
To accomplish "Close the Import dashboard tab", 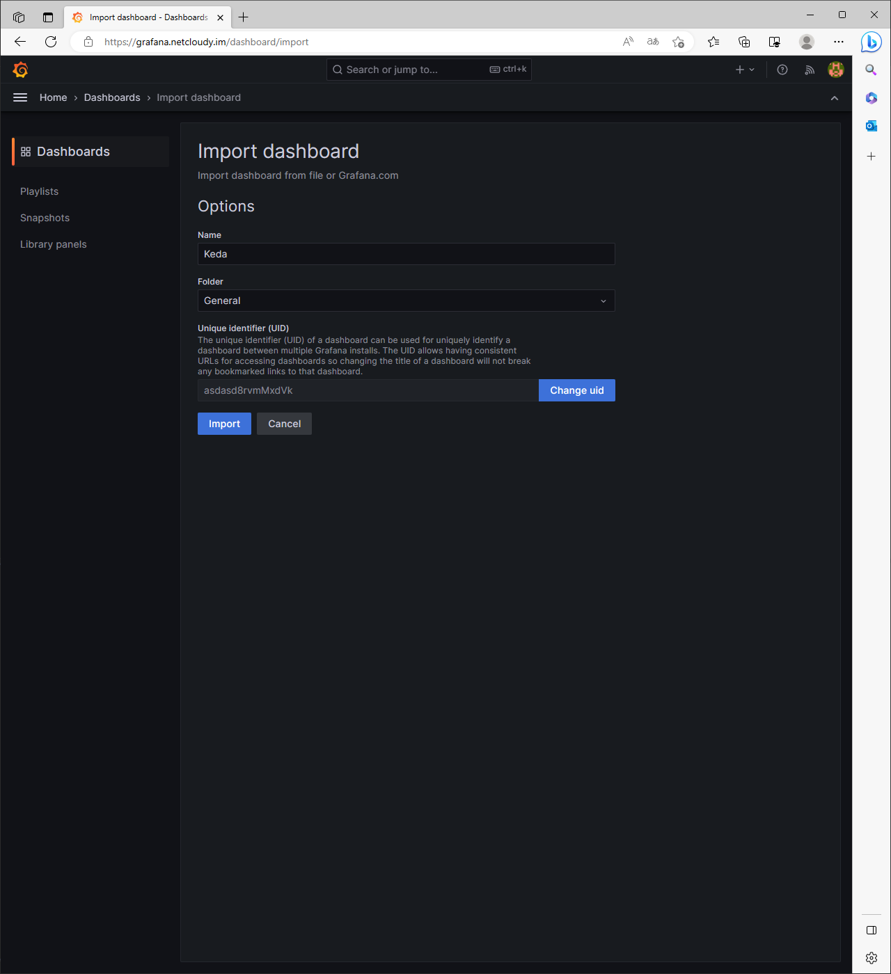I will point(221,17).
